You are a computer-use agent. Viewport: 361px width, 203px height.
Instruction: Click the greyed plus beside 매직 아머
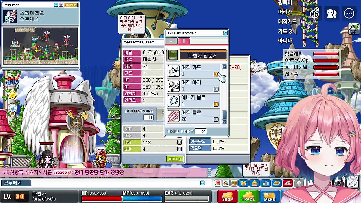[x=216, y=89]
